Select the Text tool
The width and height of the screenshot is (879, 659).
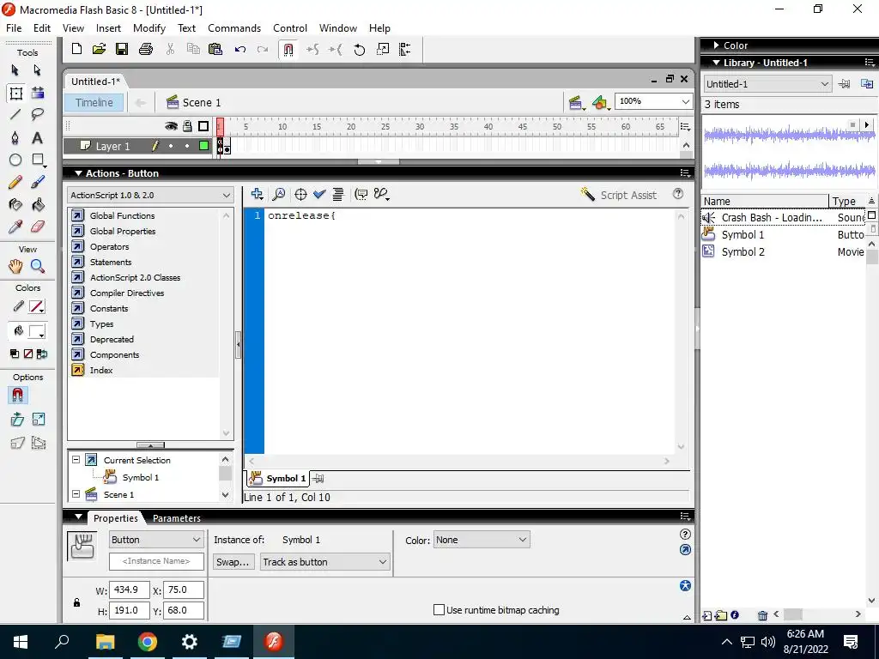[37, 137]
